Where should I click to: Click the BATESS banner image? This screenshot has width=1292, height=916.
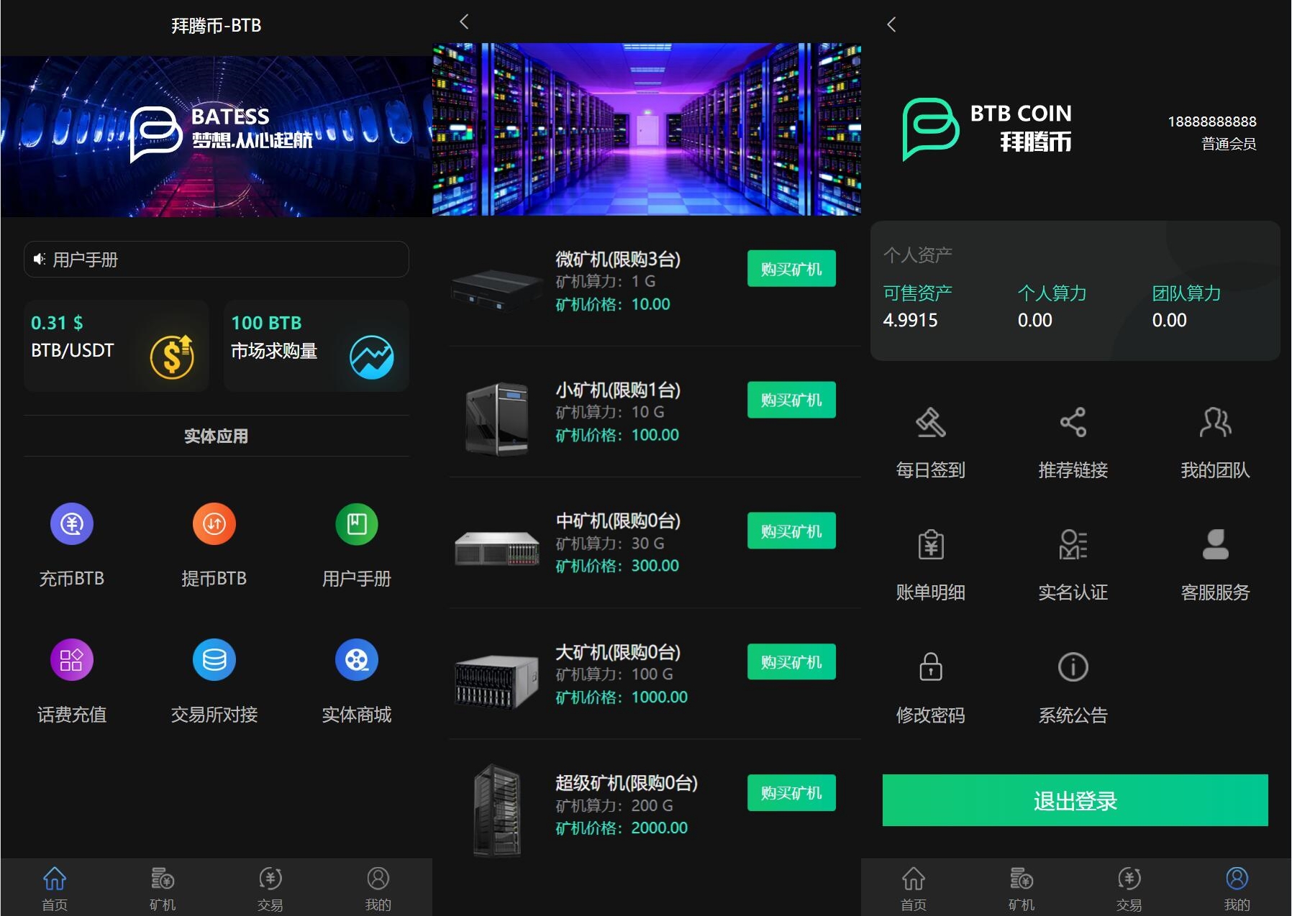pyautogui.click(x=216, y=137)
